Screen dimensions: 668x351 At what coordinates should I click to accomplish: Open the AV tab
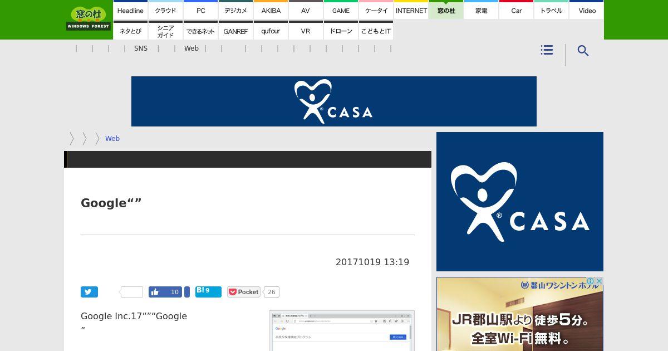tap(306, 11)
